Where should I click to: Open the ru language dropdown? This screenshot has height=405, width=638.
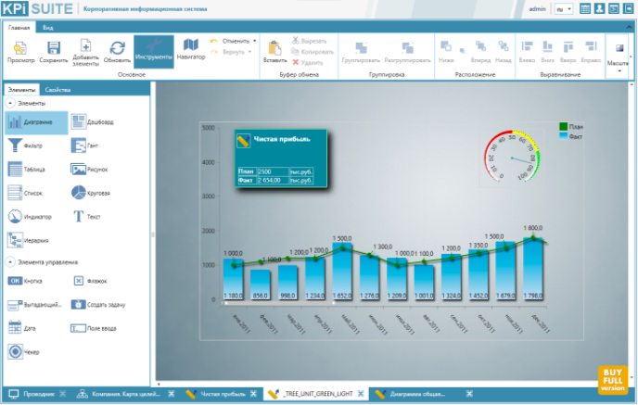(564, 9)
